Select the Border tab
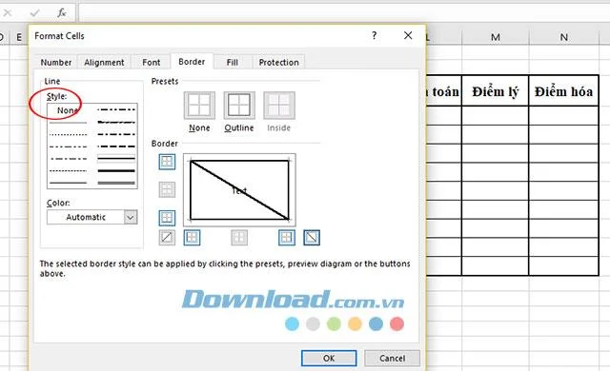This screenshot has height=371, width=610. (x=192, y=62)
